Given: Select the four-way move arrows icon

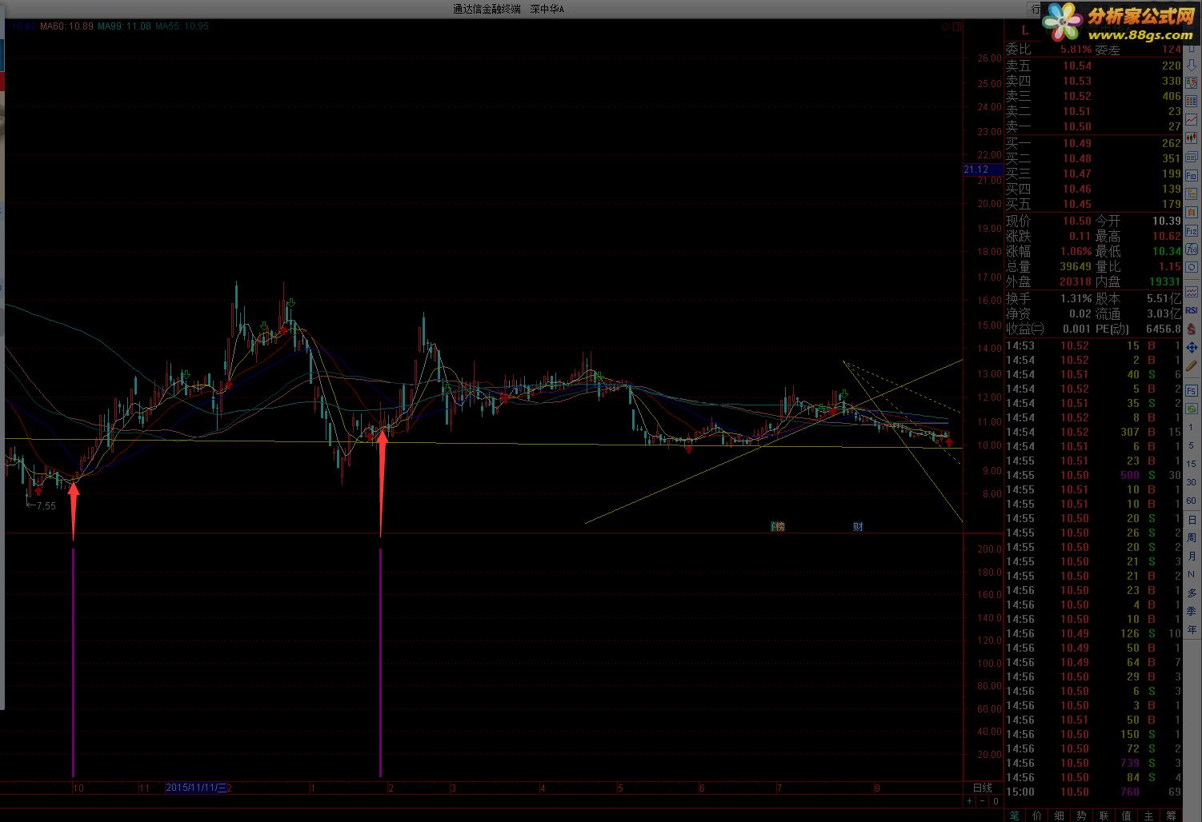Looking at the screenshot, I should click(1192, 347).
